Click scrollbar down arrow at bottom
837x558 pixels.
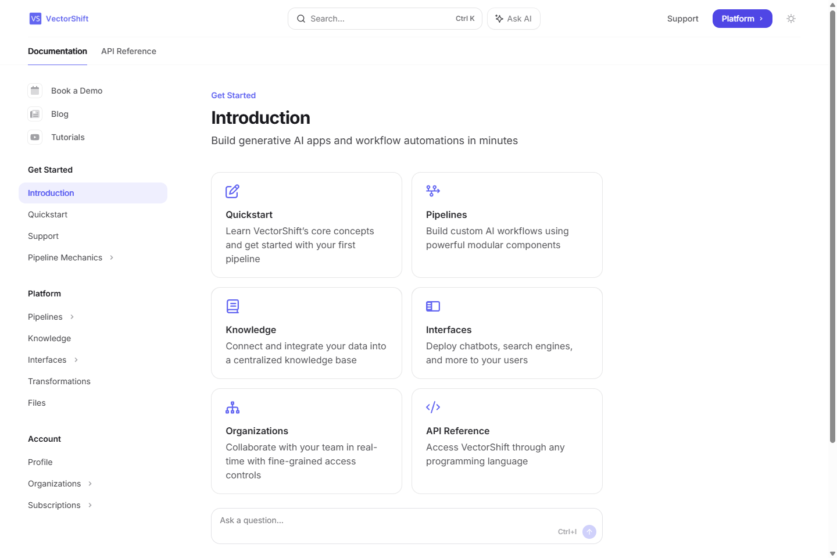(x=832, y=553)
